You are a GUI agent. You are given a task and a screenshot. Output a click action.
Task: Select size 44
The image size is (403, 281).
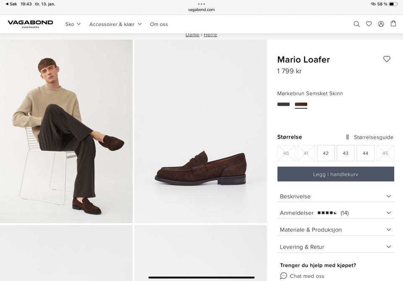tap(365, 153)
